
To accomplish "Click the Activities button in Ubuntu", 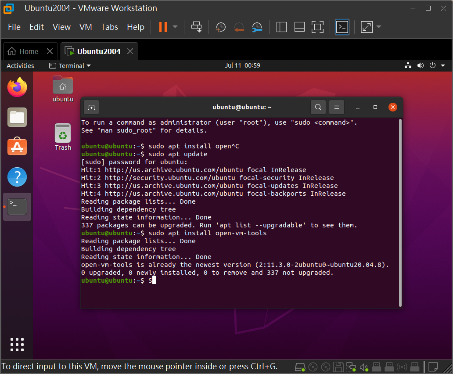I will pyautogui.click(x=20, y=66).
